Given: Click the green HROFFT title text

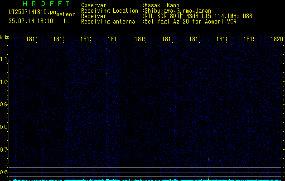Looking at the screenshot, I should (46, 4).
